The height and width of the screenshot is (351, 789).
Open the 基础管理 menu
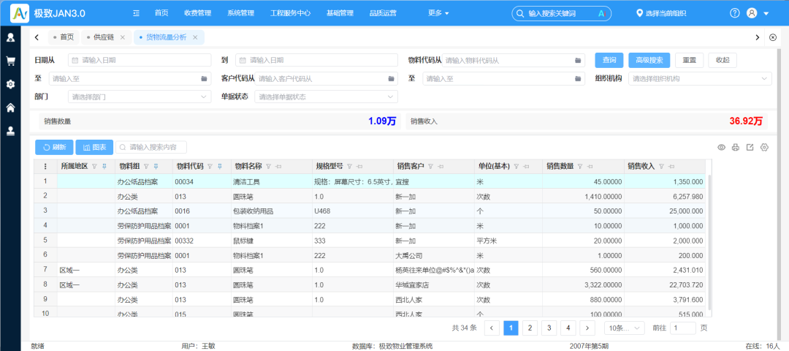tap(340, 14)
